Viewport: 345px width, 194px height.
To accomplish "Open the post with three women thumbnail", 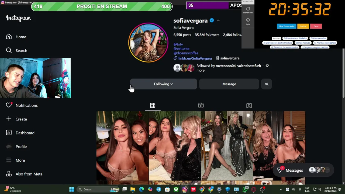I will coord(175,146).
